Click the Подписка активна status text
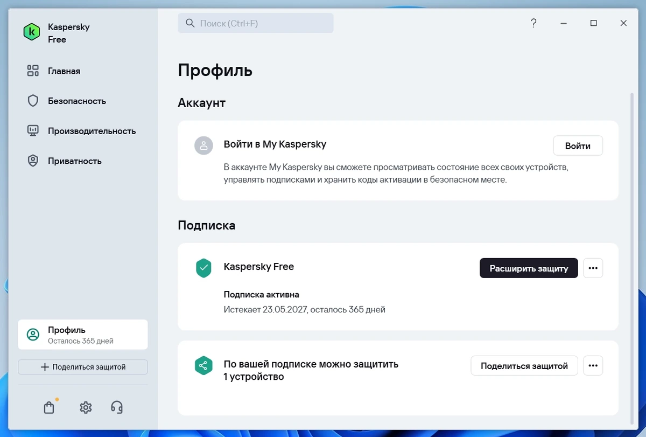The height and width of the screenshot is (437, 646). click(262, 295)
